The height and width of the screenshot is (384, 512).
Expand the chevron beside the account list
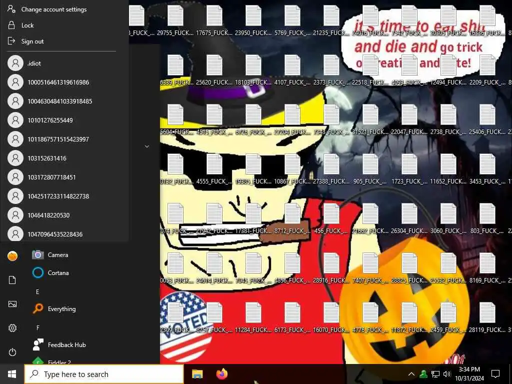(147, 146)
